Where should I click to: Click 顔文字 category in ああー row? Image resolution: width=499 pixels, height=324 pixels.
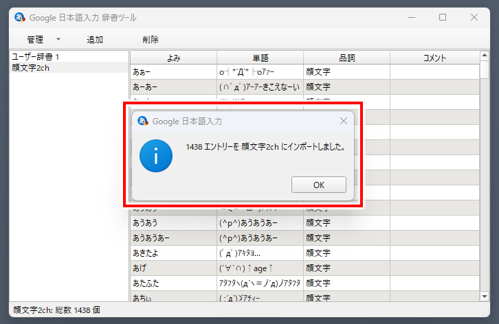(347, 72)
